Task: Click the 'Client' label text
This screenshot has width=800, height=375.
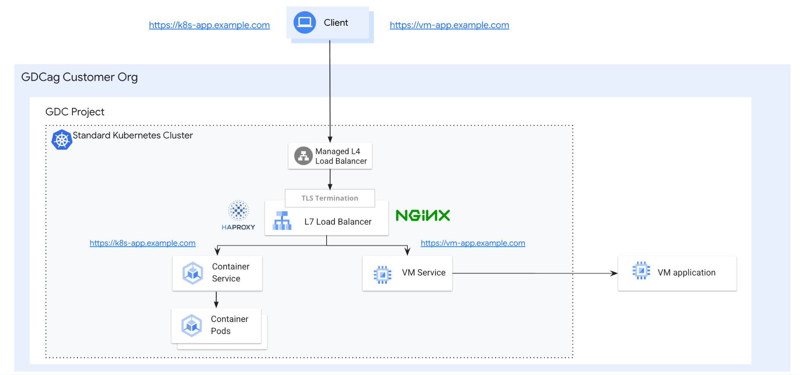Action: pyautogui.click(x=336, y=23)
